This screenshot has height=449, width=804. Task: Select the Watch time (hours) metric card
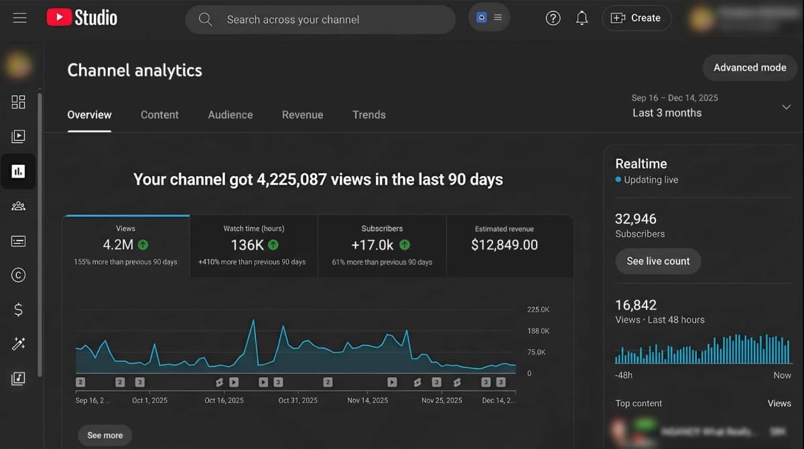tap(253, 245)
